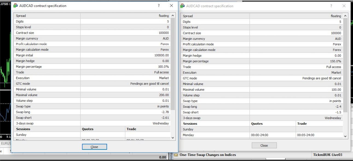Click Monday row in right dialog sessions
353x161 pixels.
[262, 135]
